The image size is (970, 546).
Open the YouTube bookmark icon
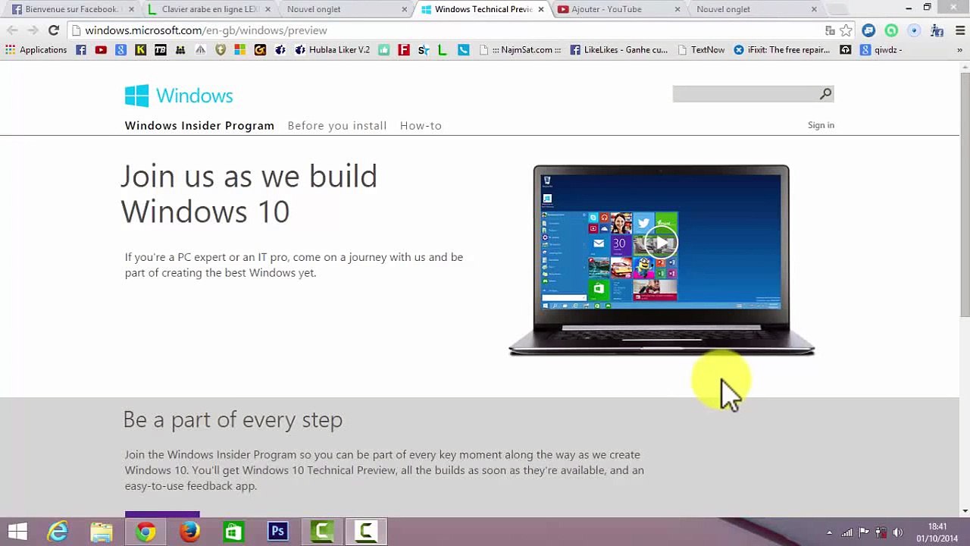pyautogui.click(x=101, y=50)
